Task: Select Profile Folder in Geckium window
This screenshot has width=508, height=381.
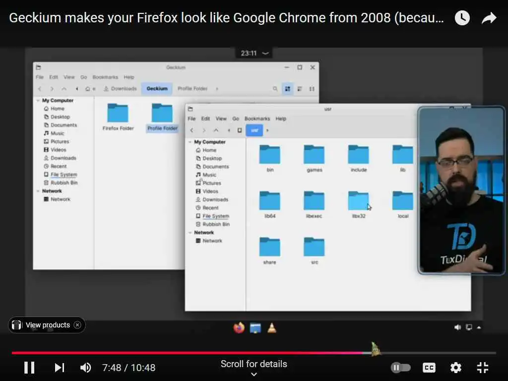Action: pos(162,117)
